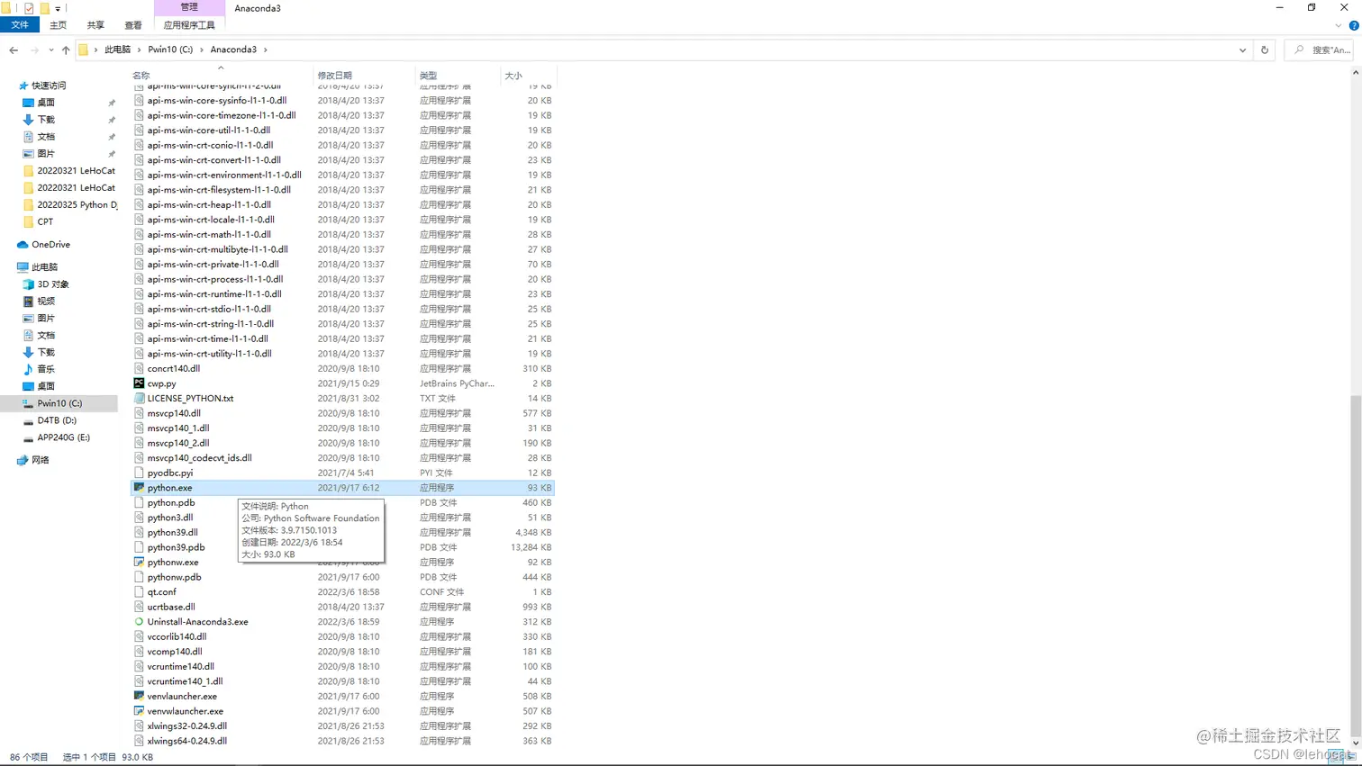The image size is (1362, 766).
Task: Switch to the 主页 ribbon tab
Action: [58, 25]
